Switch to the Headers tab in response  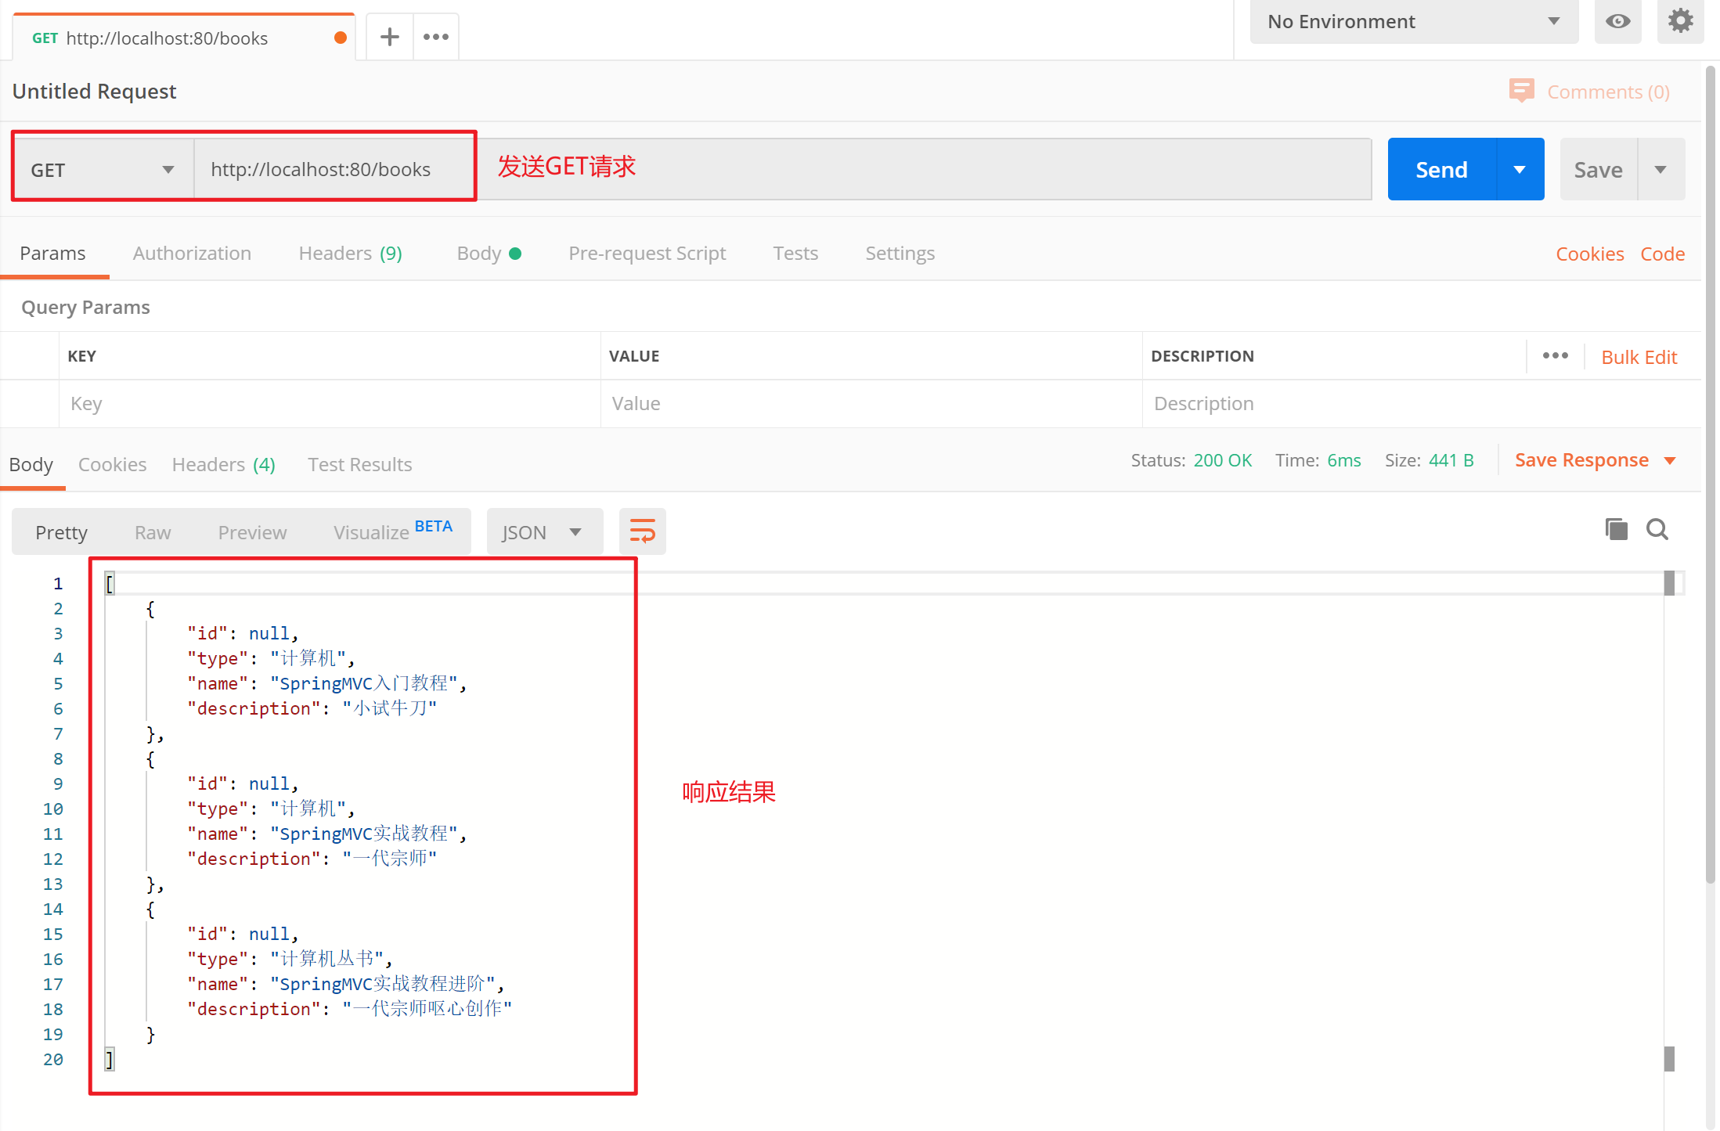click(225, 464)
